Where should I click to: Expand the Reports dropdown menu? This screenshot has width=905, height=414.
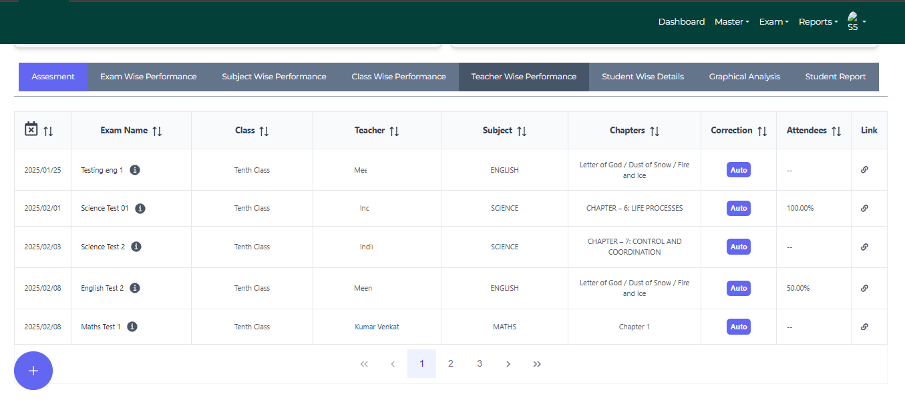[x=818, y=22]
